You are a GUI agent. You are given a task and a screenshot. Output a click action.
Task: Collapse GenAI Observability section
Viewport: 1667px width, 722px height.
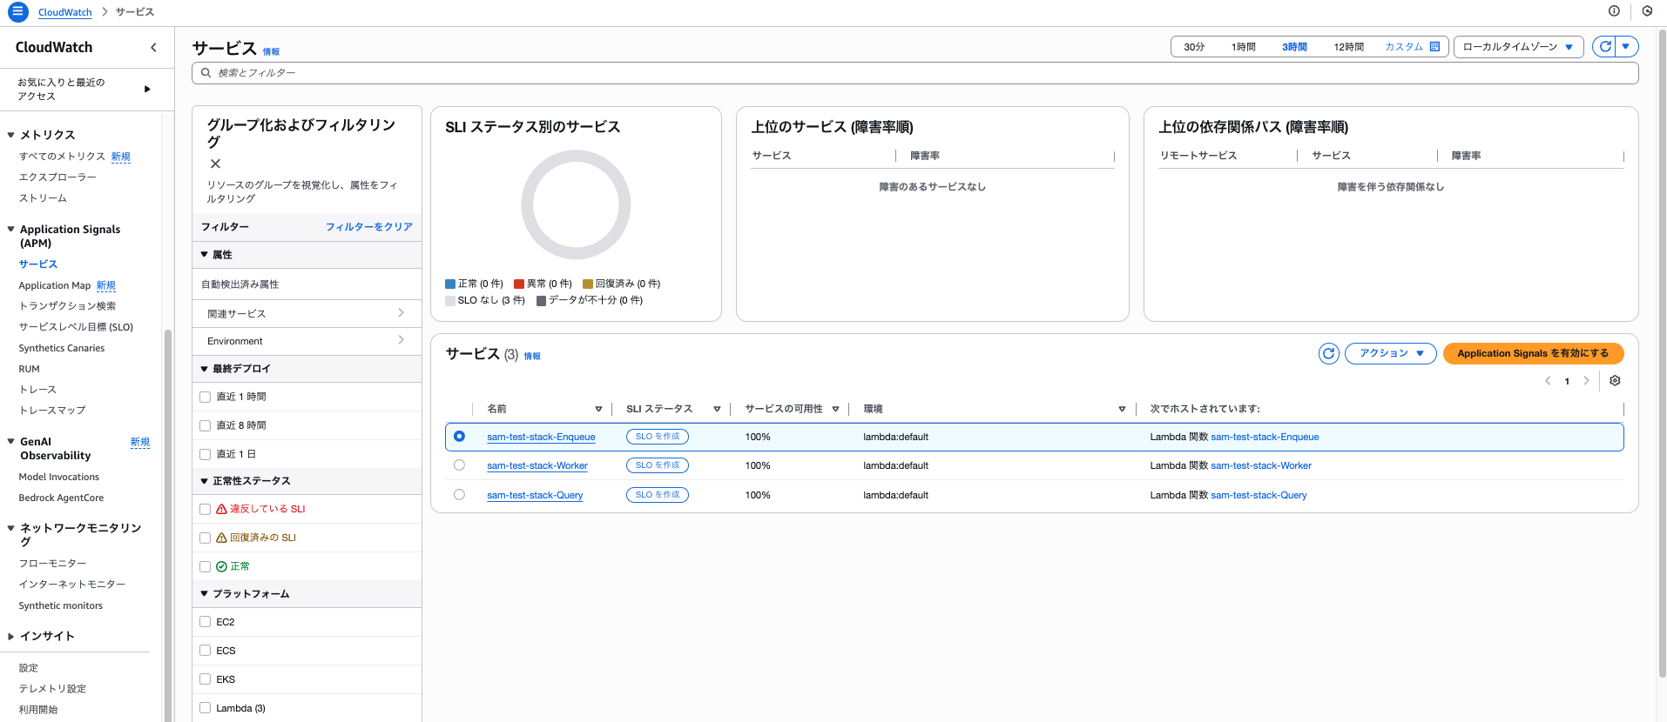coord(10,442)
